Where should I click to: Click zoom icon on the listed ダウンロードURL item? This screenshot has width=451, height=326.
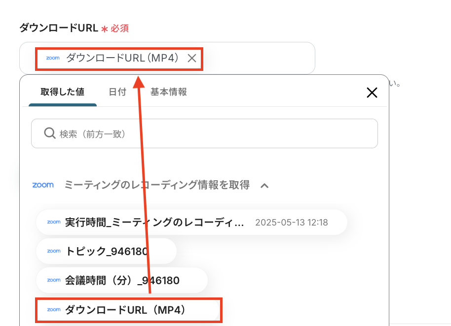[x=54, y=310]
